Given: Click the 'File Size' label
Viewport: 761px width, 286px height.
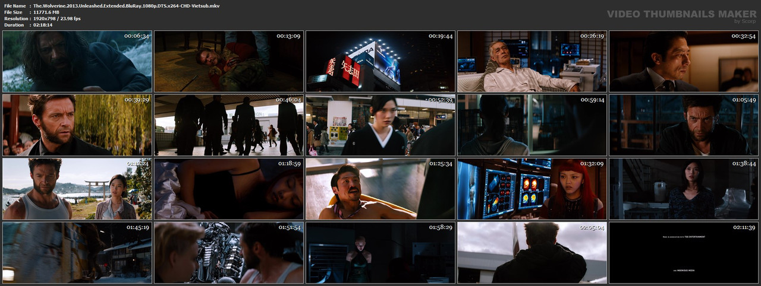Looking at the screenshot, I should pyautogui.click(x=13, y=12).
